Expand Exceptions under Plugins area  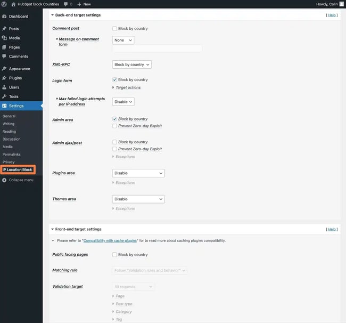(x=123, y=183)
